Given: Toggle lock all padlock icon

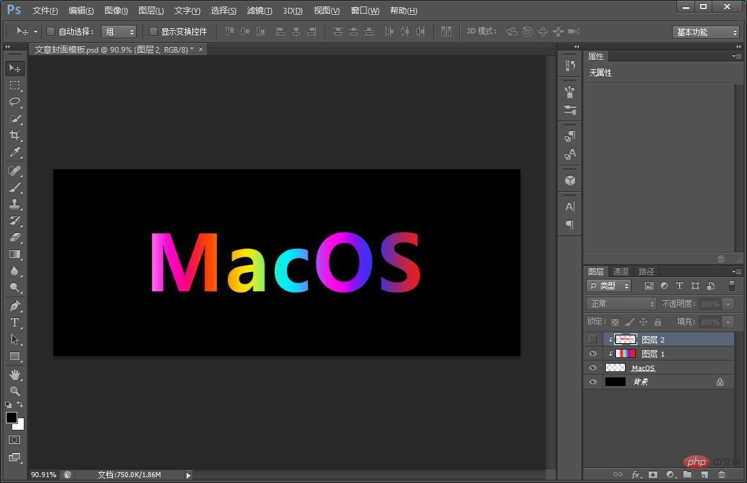Looking at the screenshot, I should click(x=657, y=322).
